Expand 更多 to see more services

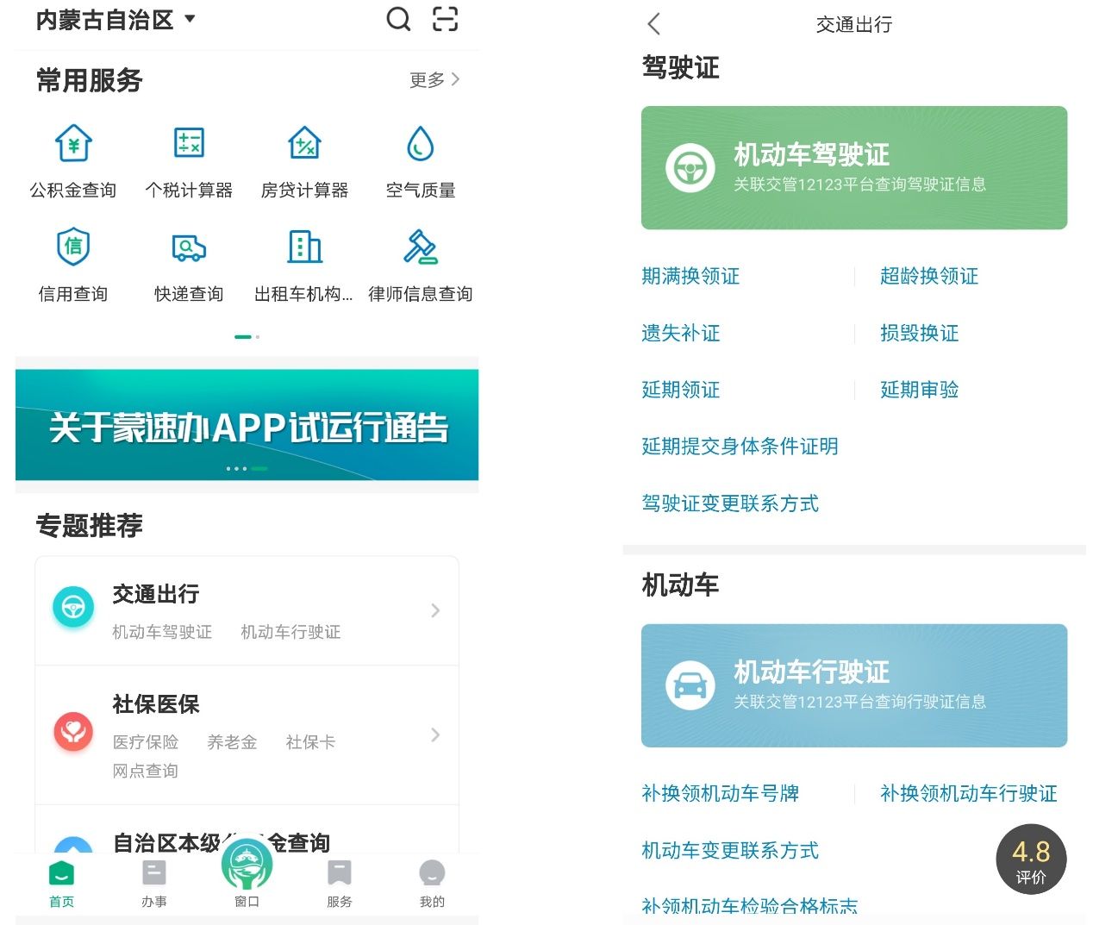click(434, 80)
